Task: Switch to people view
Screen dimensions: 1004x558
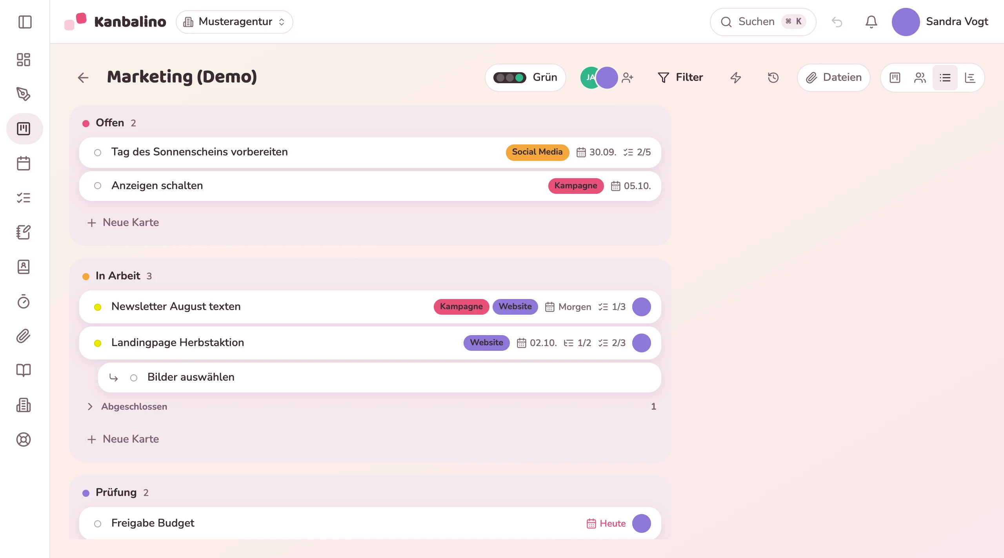Action: pyautogui.click(x=920, y=78)
